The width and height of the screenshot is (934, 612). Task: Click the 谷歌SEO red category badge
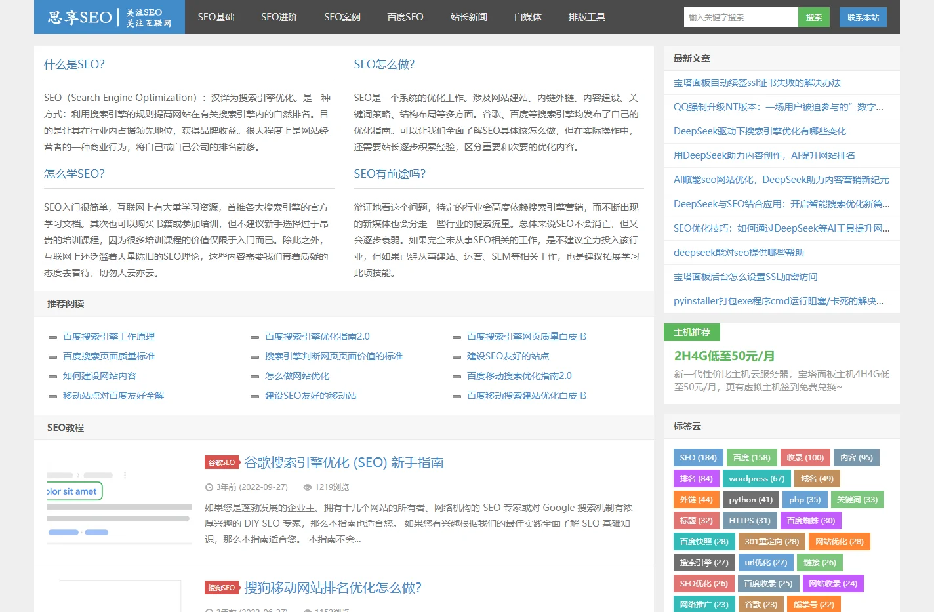click(222, 462)
